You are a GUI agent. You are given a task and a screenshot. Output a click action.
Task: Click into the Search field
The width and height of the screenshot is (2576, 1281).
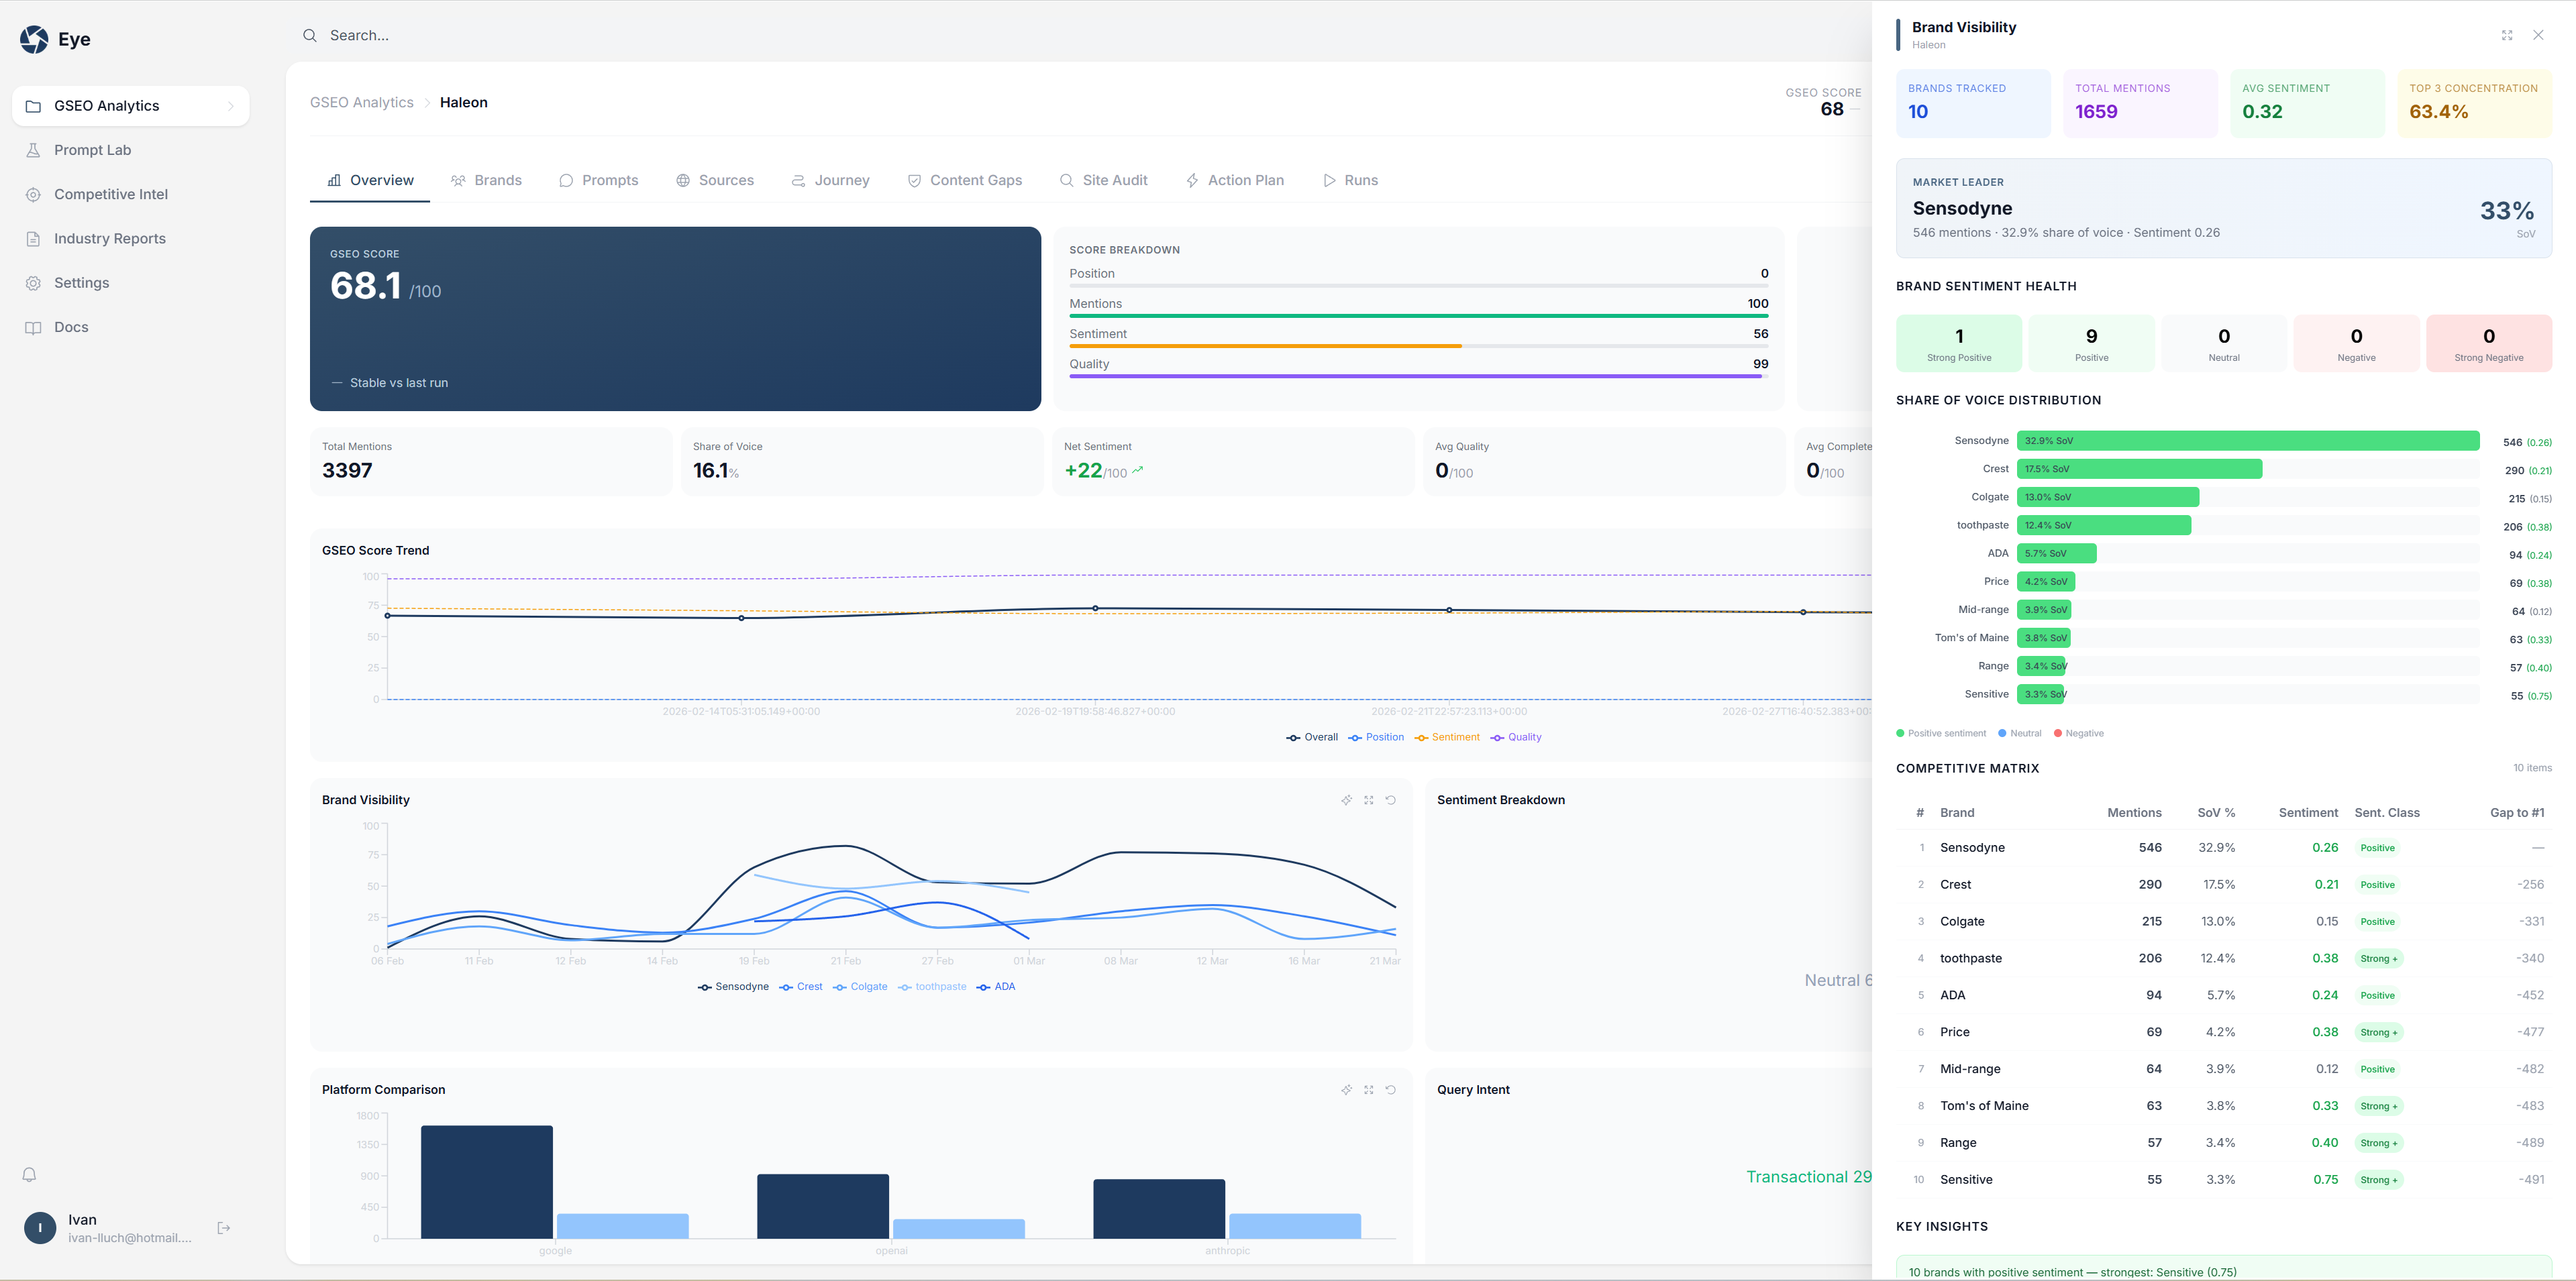(700, 35)
